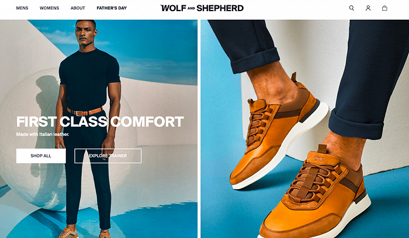
Task: Open the WOMENS menu
Action: (49, 8)
